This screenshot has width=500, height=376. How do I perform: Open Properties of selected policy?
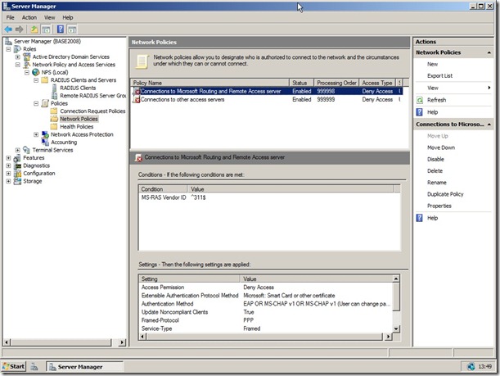click(439, 206)
